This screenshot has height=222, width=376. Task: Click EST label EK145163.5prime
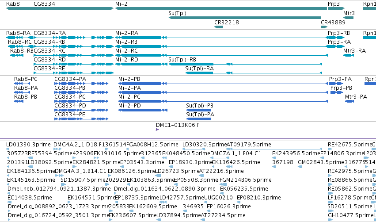coord(31,180)
